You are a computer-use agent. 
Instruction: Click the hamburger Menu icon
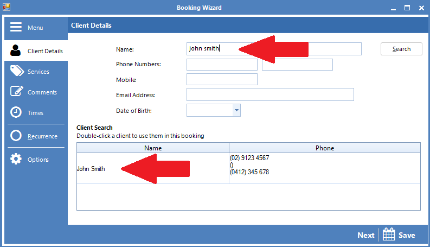pos(16,27)
